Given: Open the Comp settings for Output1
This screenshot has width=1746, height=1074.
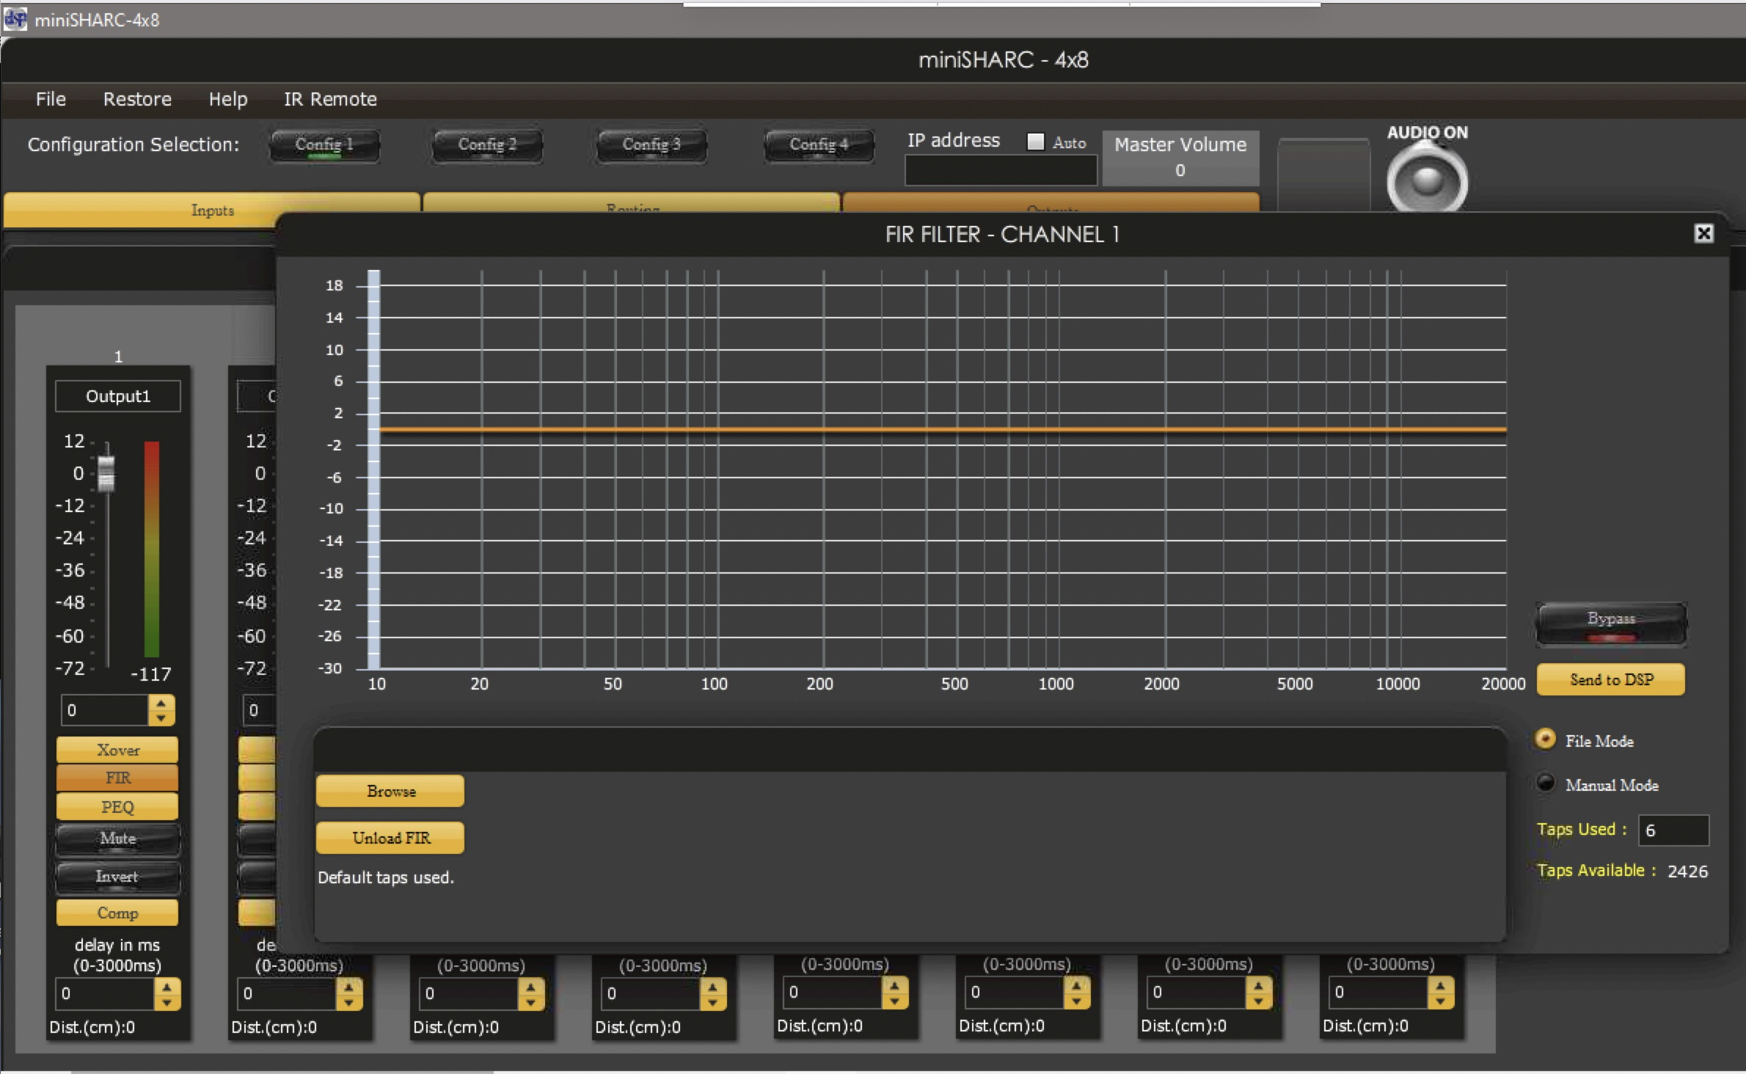Looking at the screenshot, I should 117,913.
